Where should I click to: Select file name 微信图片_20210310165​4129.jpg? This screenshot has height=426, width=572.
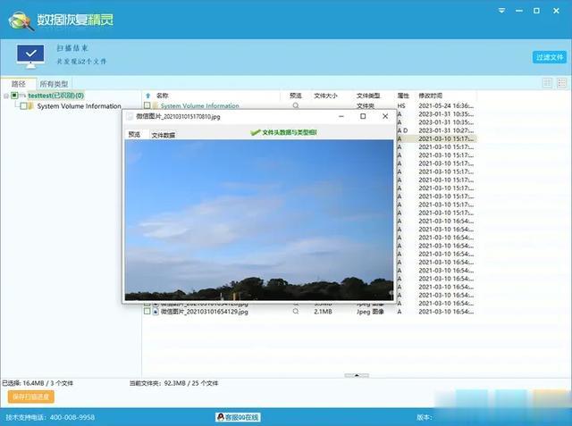point(205,312)
